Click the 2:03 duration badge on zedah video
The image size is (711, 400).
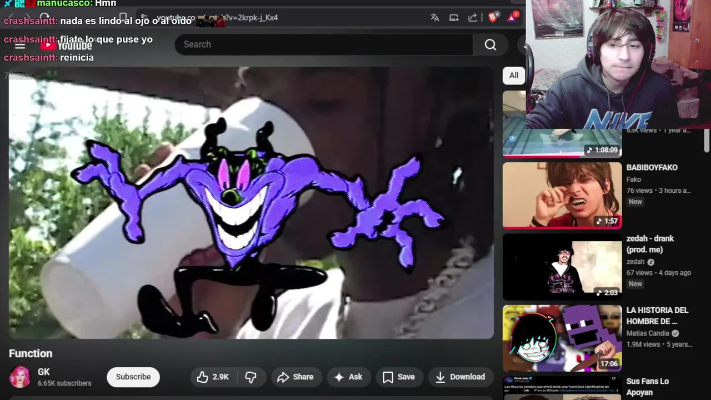tap(607, 292)
